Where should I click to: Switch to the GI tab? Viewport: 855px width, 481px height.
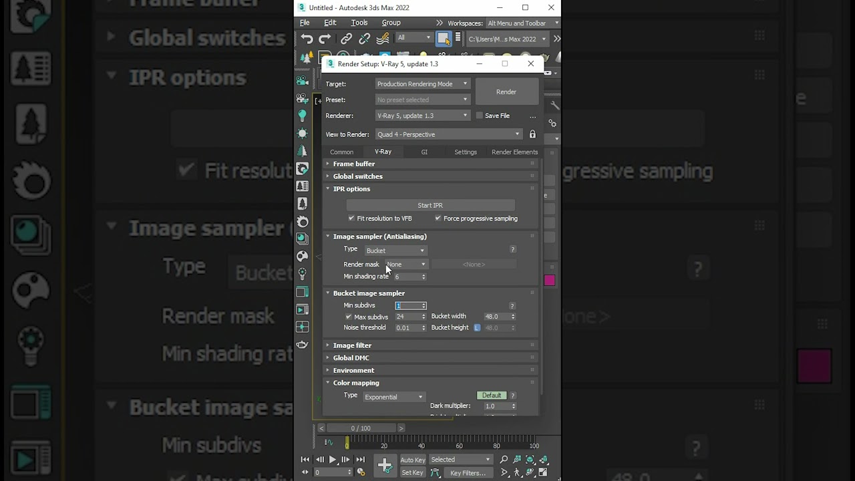tap(424, 152)
